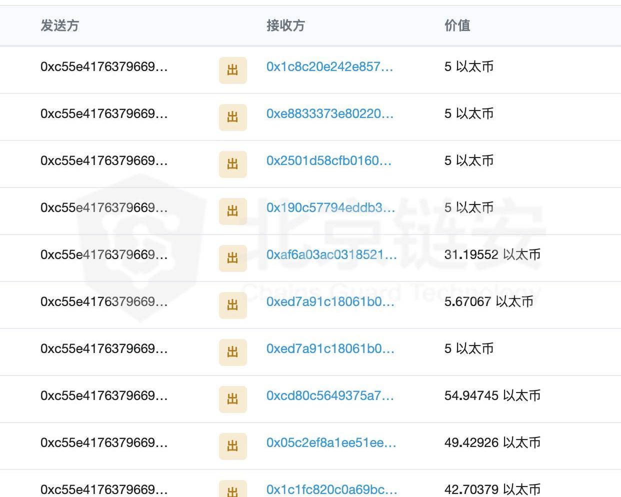The width and height of the screenshot is (621, 497).
Task: Click the 出 badge next to 0xe8833373e80220
Action: (232, 117)
